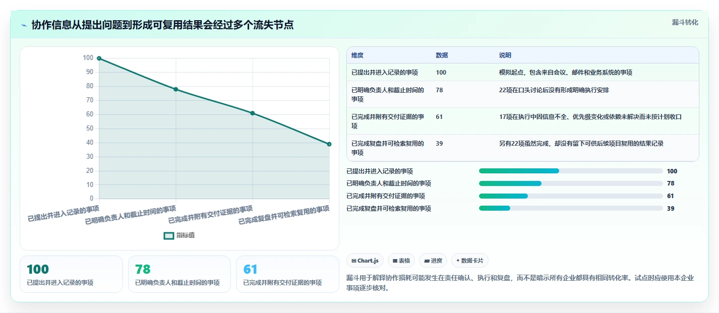719x313 pixels.
Task: Click the progress bar with value 39
Action: pyautogui.click(x=571, y=208)
